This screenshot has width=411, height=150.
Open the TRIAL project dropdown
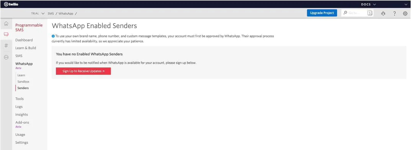tap(38, 13)
